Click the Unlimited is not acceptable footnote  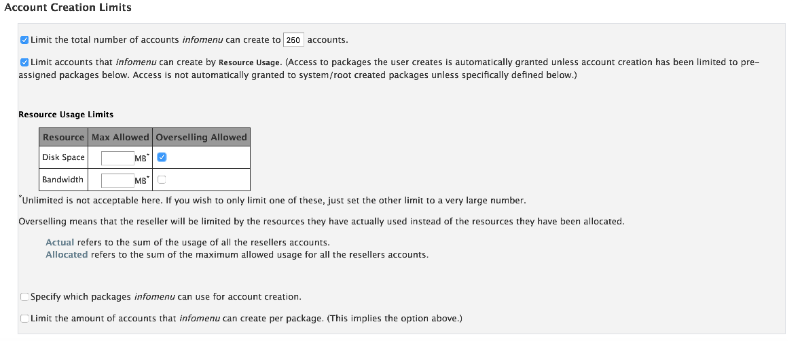274,201
